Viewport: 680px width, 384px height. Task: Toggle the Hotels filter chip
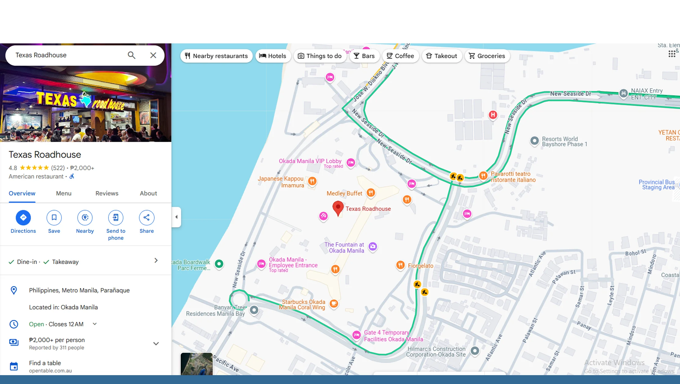[x=273, y=56]
